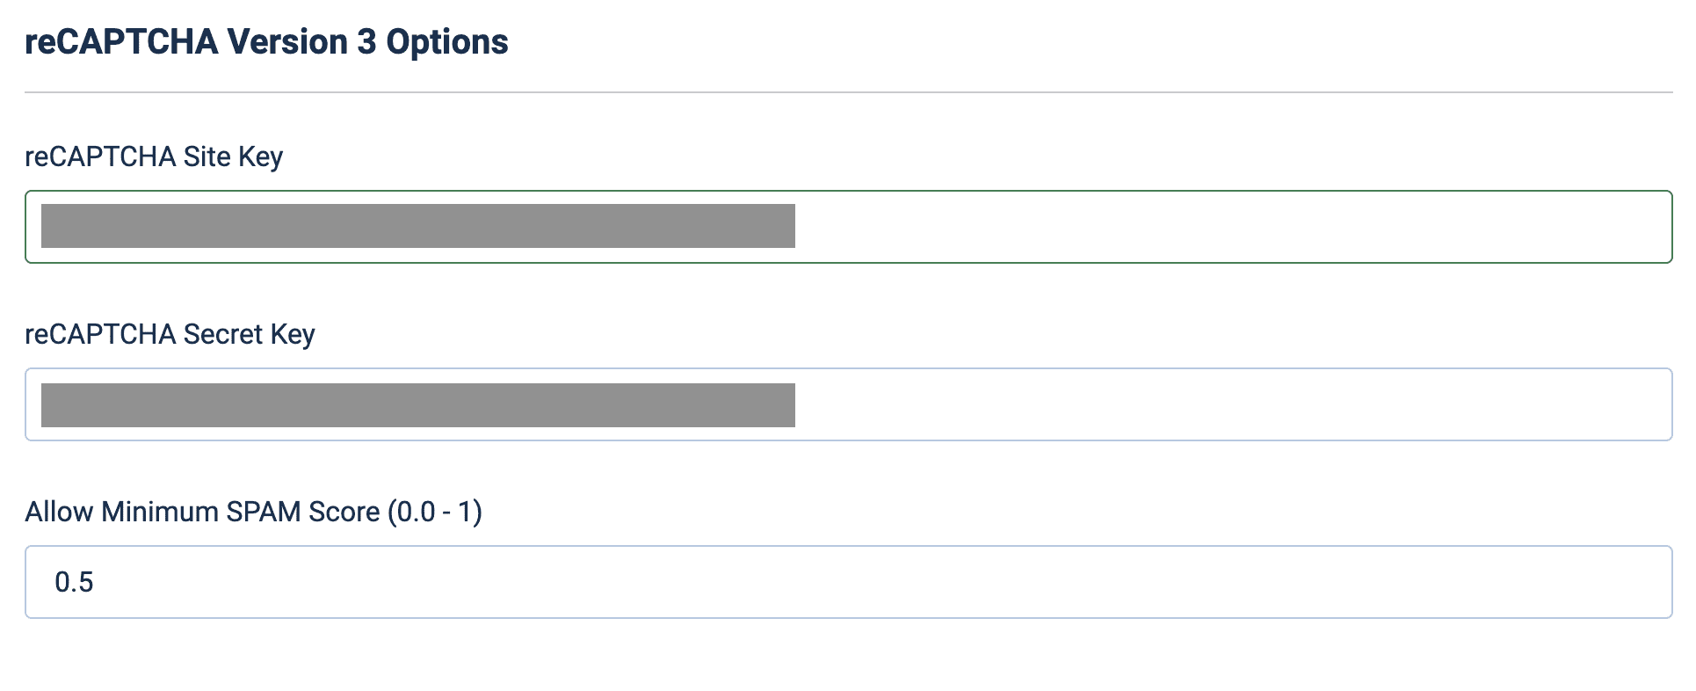Click the word "Options" in the heading

(447, 42)
